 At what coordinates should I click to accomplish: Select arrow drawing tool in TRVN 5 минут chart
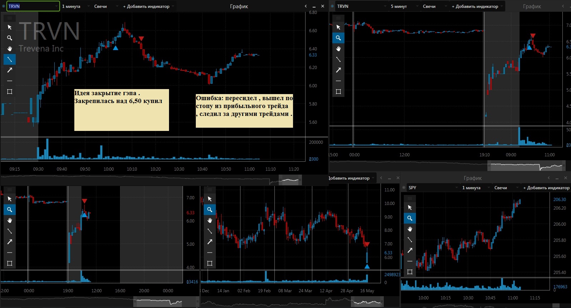[338, 70]
